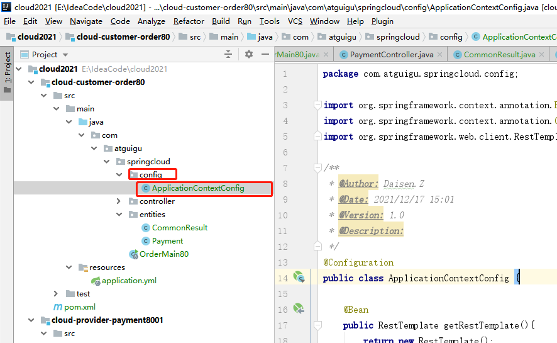Click the @Configuration annotation
Image resolution: width=557 pixels, height=343 pixels.
coord(358,262)
